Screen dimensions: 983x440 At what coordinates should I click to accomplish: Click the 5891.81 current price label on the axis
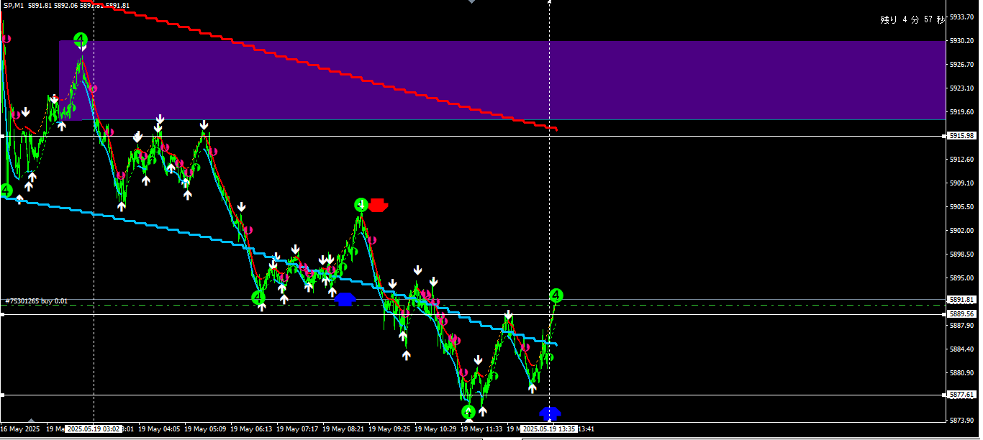click(x=962, y=299)
